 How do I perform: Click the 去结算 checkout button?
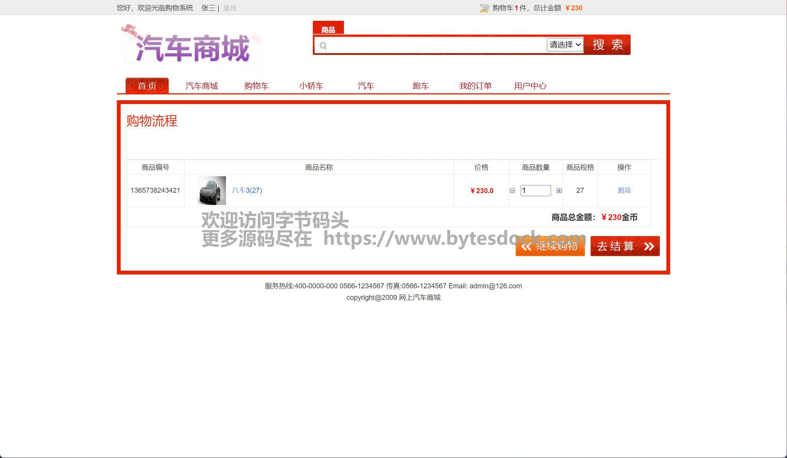tap(625, 246)
